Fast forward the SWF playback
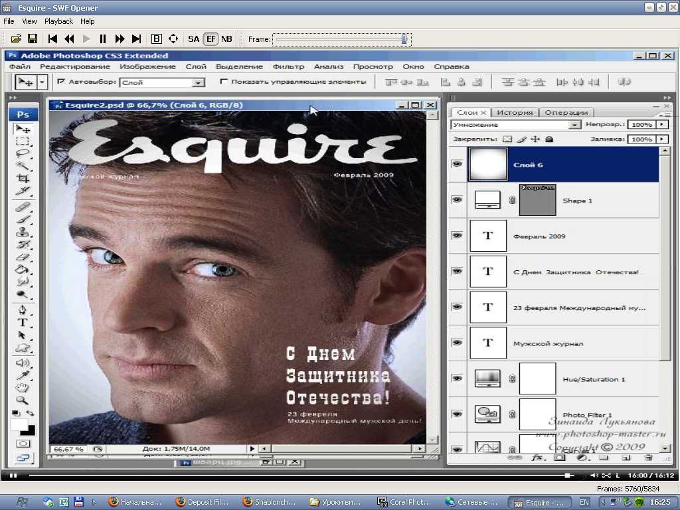Image resolution: width=680 pixels, height=510 pixels. [x=120, y=39]
